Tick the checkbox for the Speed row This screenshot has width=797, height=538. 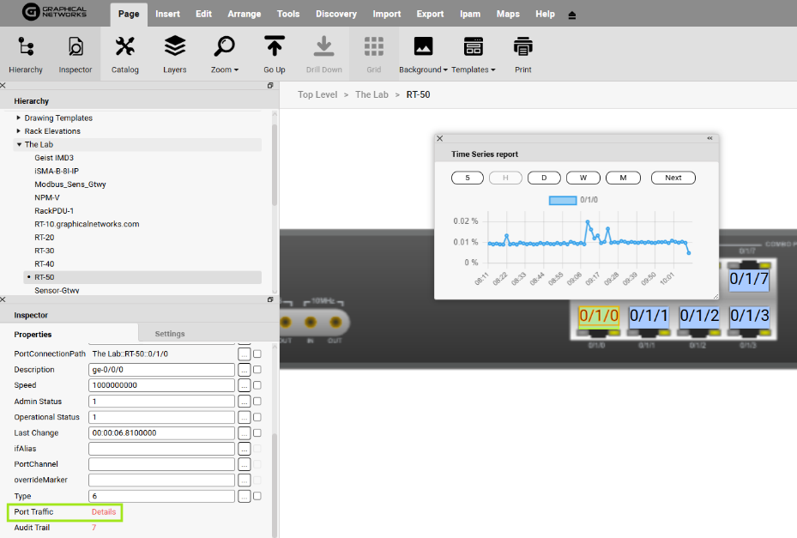pyautogui.click(x=257, y=385)
